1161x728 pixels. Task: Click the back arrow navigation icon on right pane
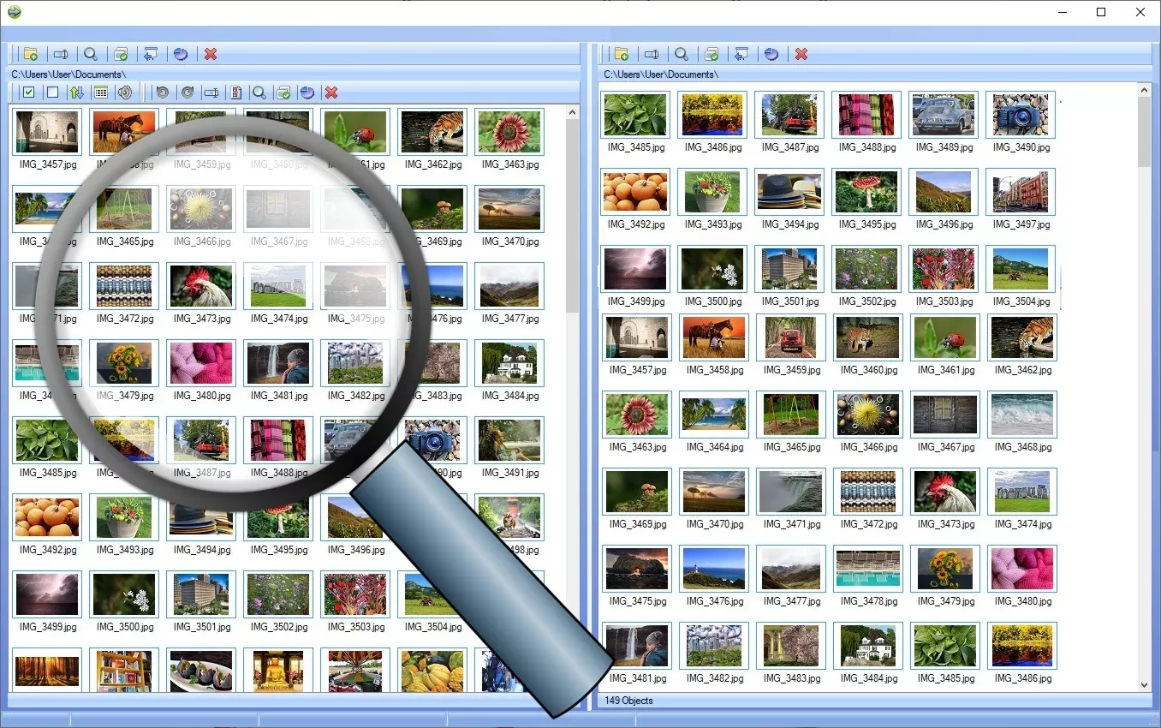tap(741, 54)
